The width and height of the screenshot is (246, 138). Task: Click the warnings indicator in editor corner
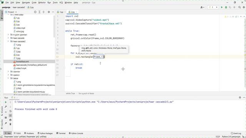(231, 16)
